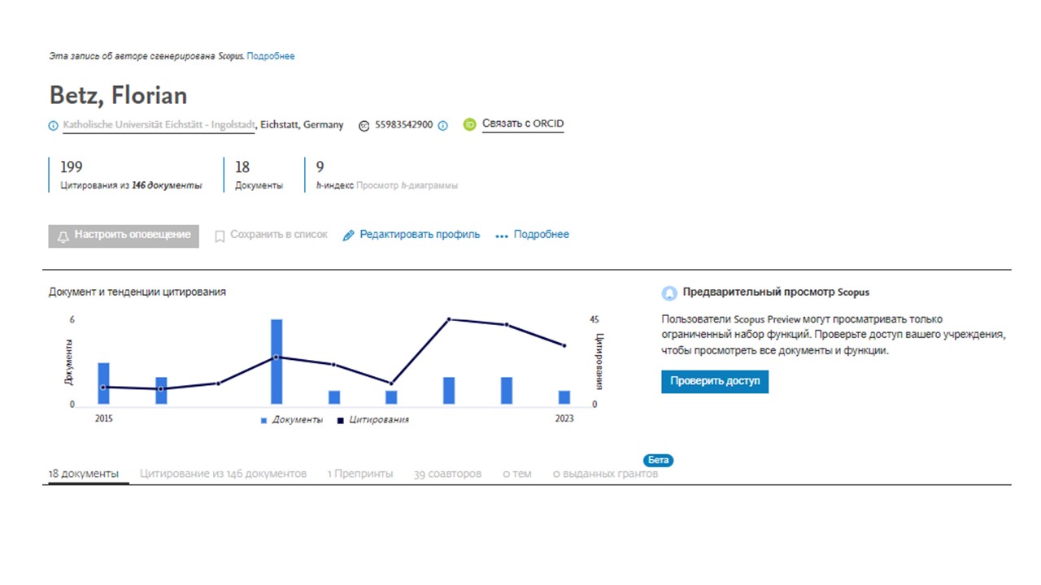Click the Scopus author ID badge icon
The width and height of the screenshot is (1041, 585).
pos(364,126)
